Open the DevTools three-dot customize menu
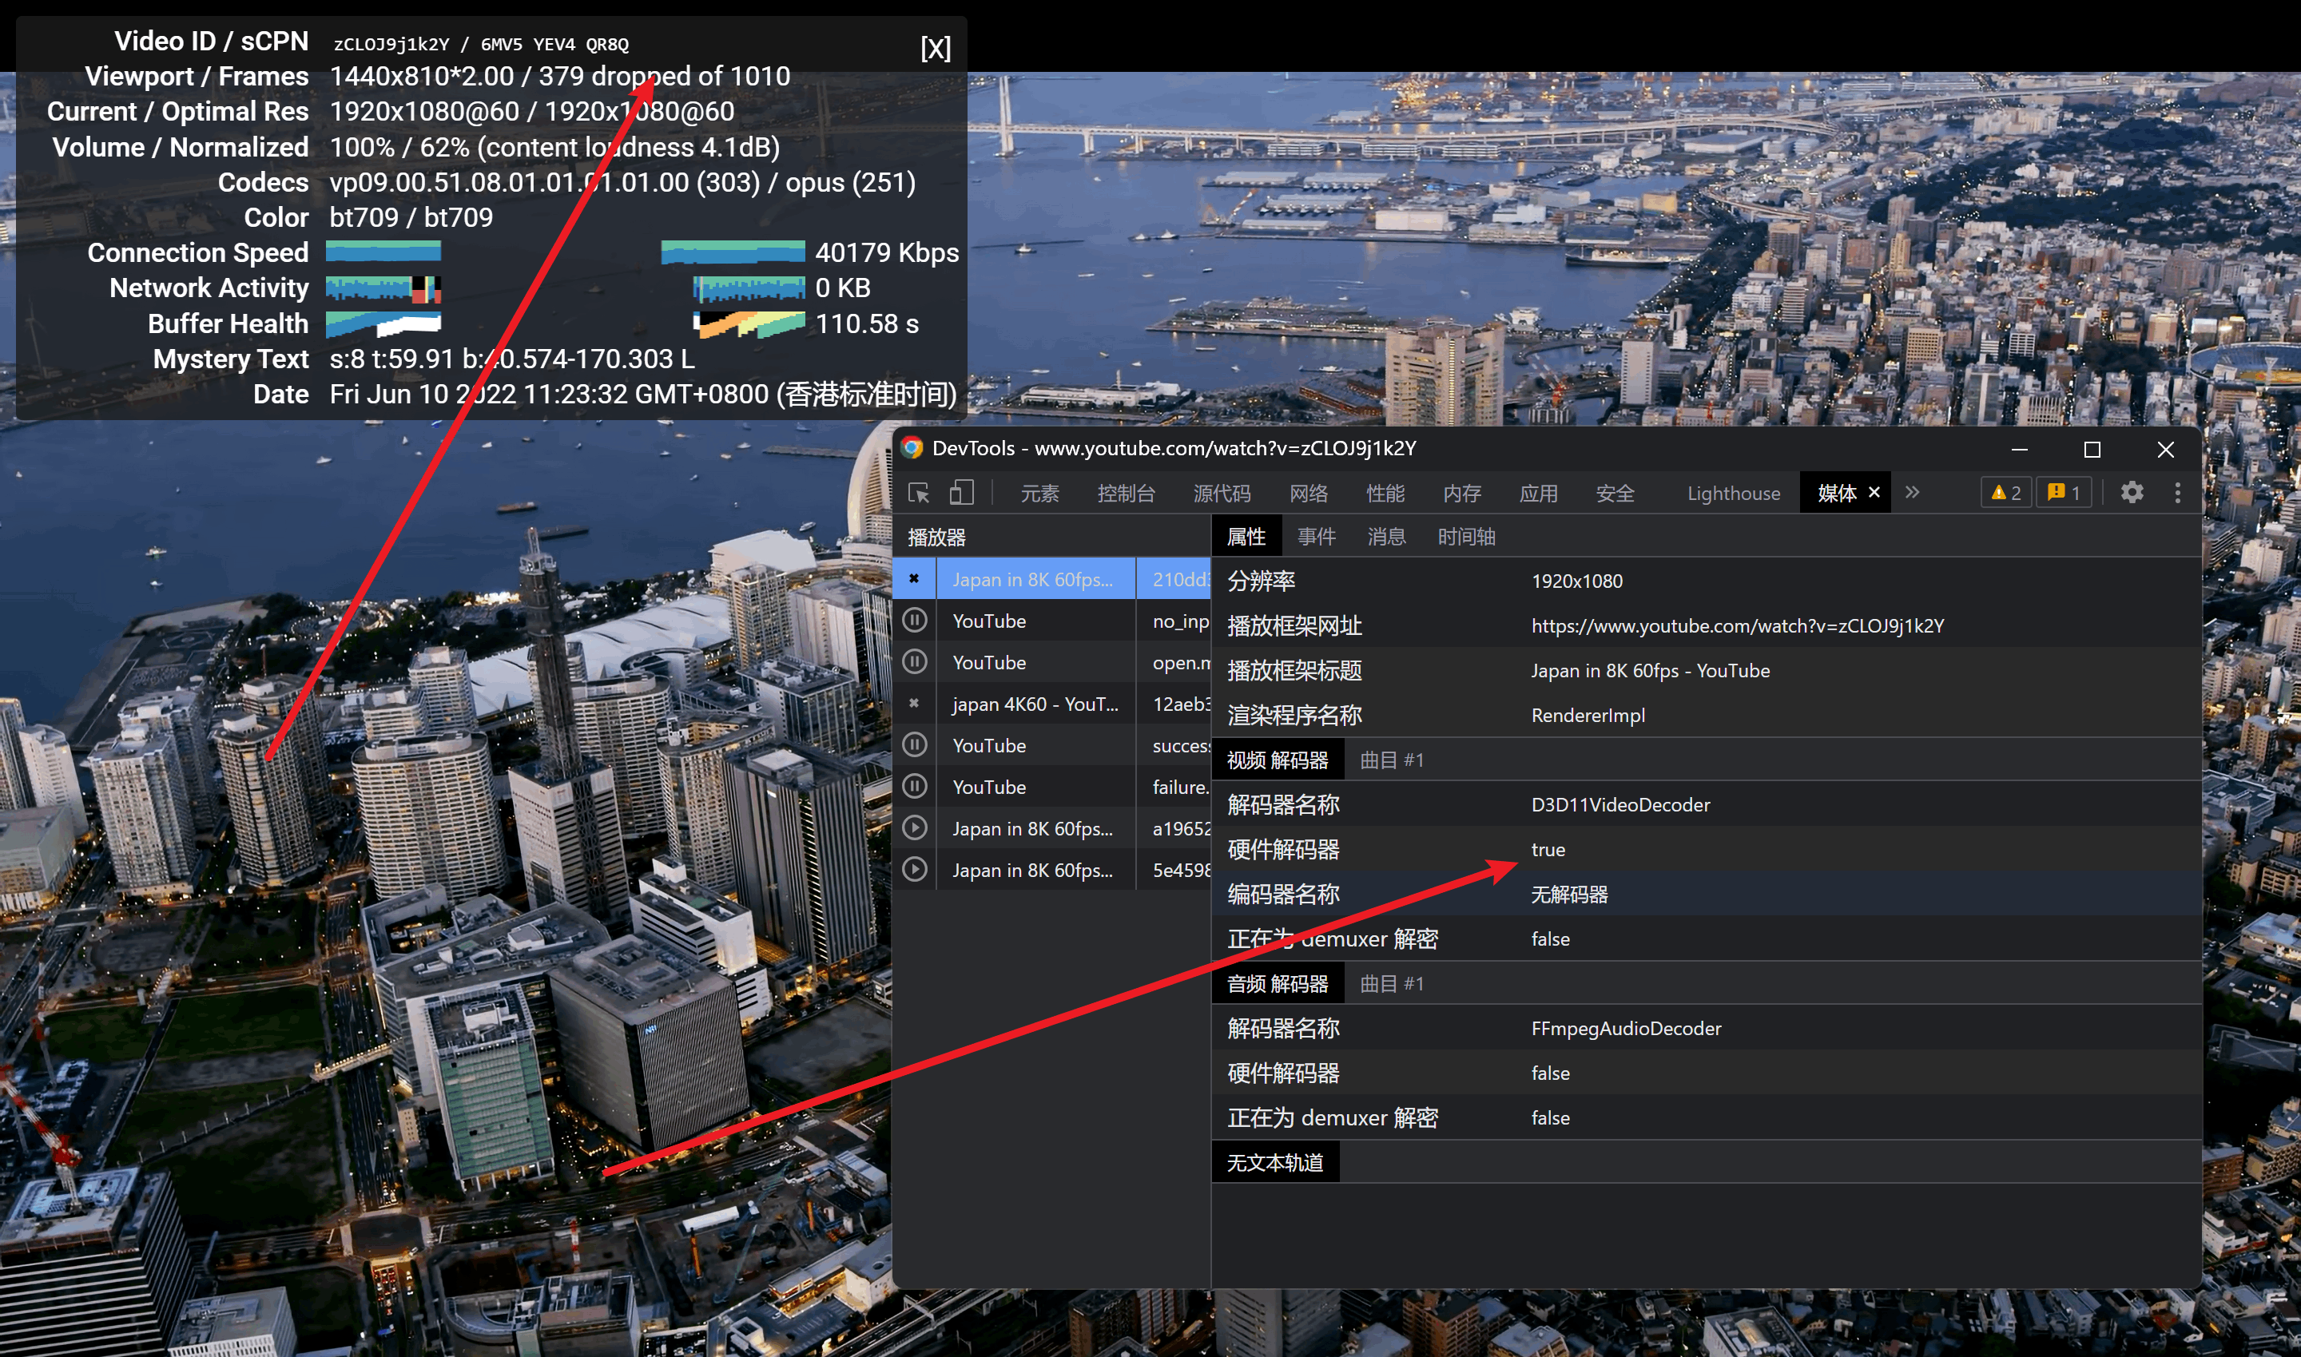 pyautogui.click(x=2177, y=493)
